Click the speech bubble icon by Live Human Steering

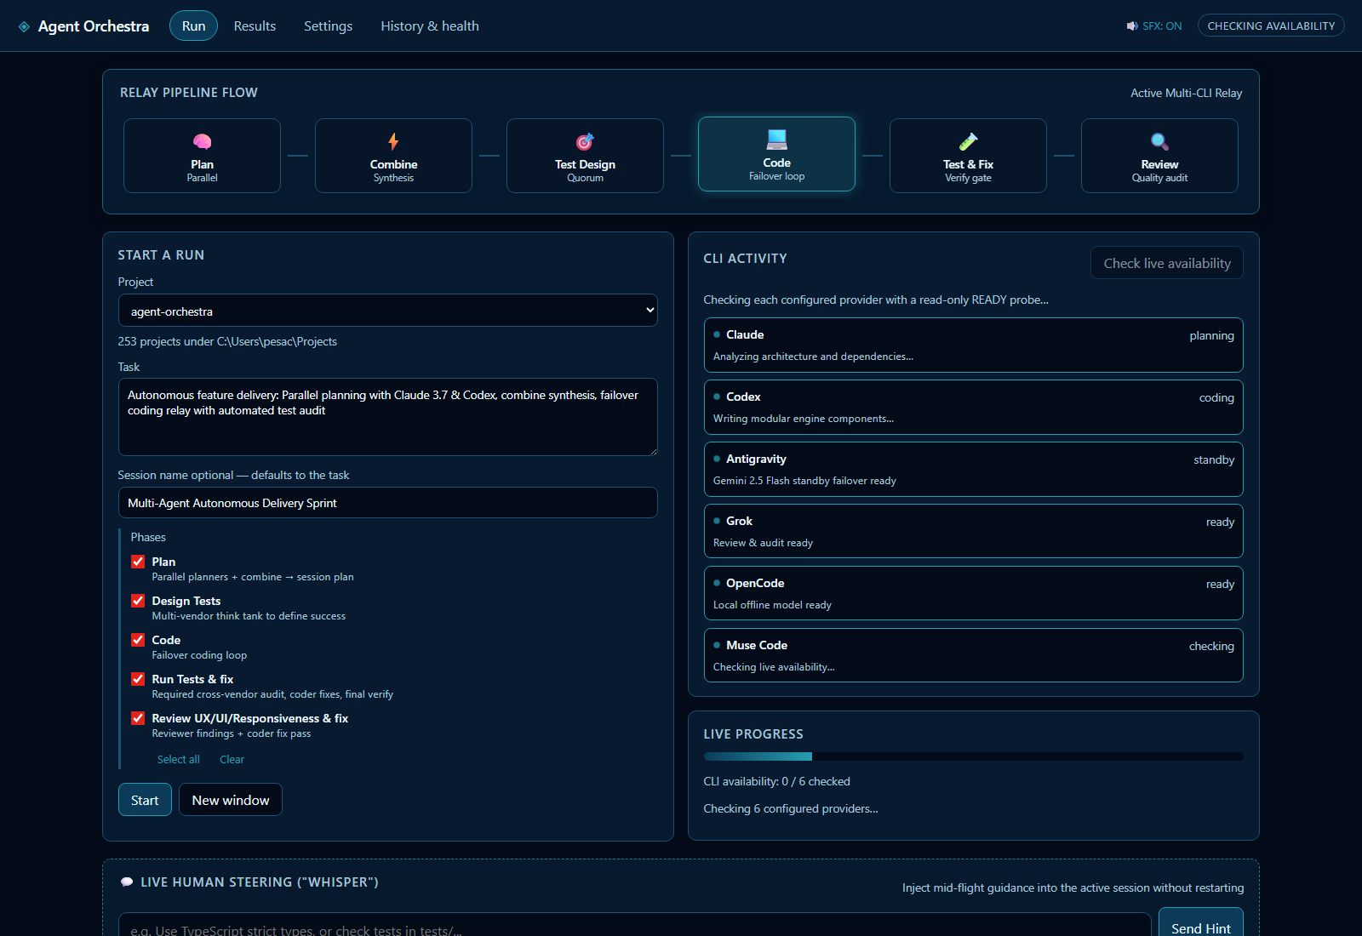pos(127,882)
